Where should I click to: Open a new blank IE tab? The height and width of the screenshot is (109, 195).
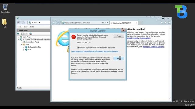click(x=140, y=23)
